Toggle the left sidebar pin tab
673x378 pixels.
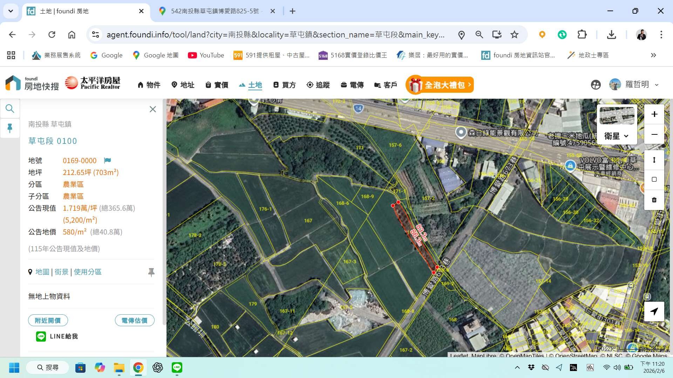pos(10,128)
